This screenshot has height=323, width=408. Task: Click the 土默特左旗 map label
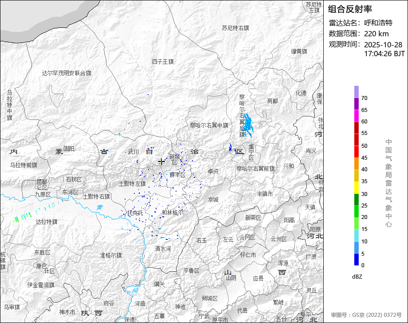pos(132,184)
